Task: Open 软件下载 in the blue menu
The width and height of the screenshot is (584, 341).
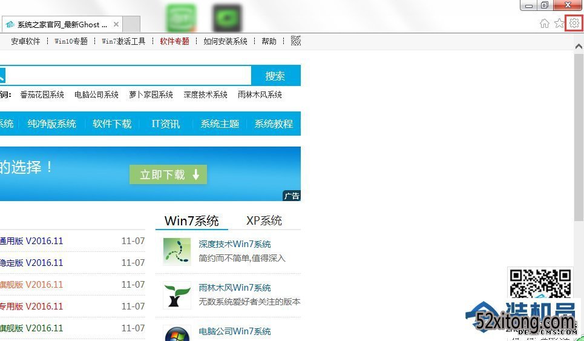Action: (112, 124)
